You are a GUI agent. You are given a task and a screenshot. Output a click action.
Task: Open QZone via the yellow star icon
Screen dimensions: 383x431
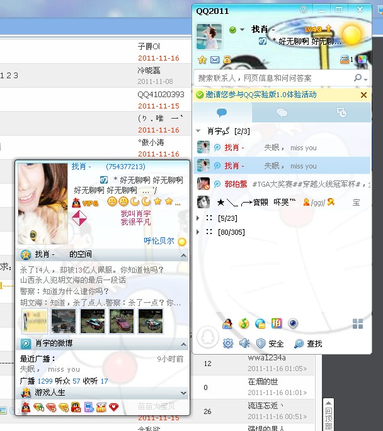point(202,60)
